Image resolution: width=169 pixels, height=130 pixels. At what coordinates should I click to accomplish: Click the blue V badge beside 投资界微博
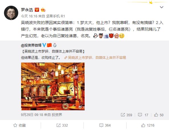pyautogui.click(x=44, y=45)
